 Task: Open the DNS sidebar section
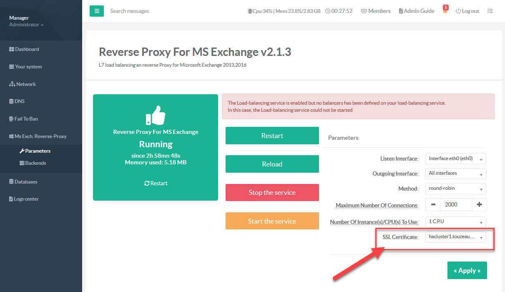click(17, 101)
